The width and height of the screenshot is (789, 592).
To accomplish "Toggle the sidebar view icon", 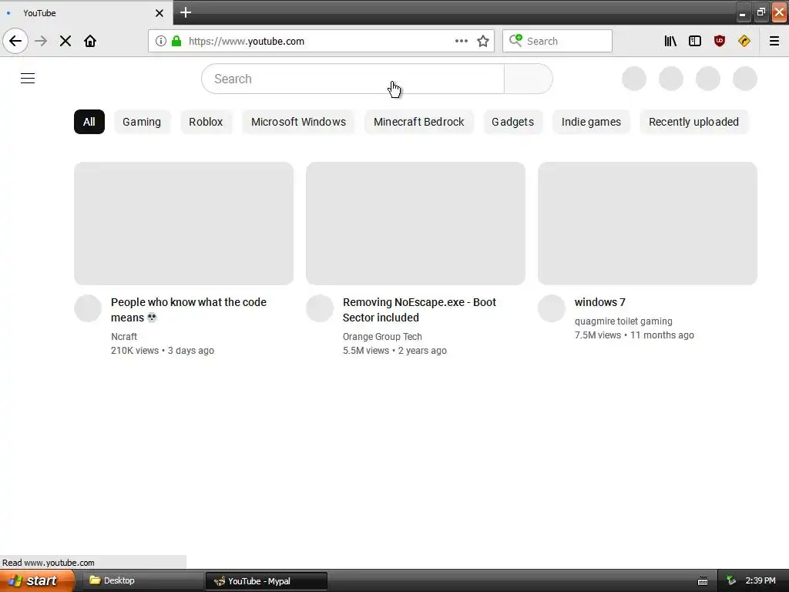I will pos(695,41).
